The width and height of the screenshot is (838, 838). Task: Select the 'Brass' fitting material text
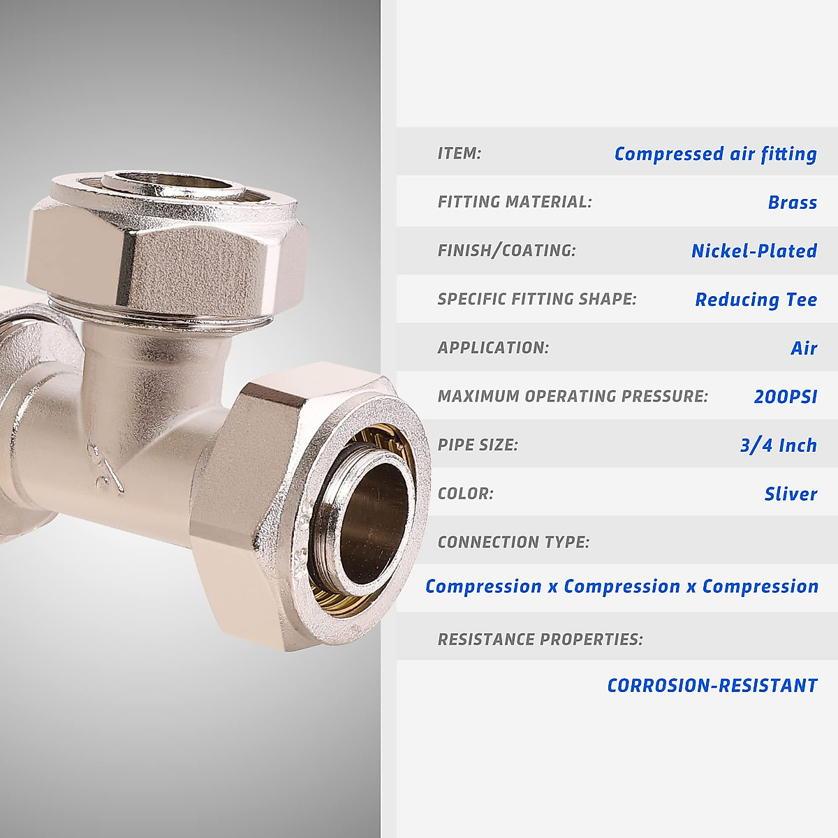click(x=792, y=202)
